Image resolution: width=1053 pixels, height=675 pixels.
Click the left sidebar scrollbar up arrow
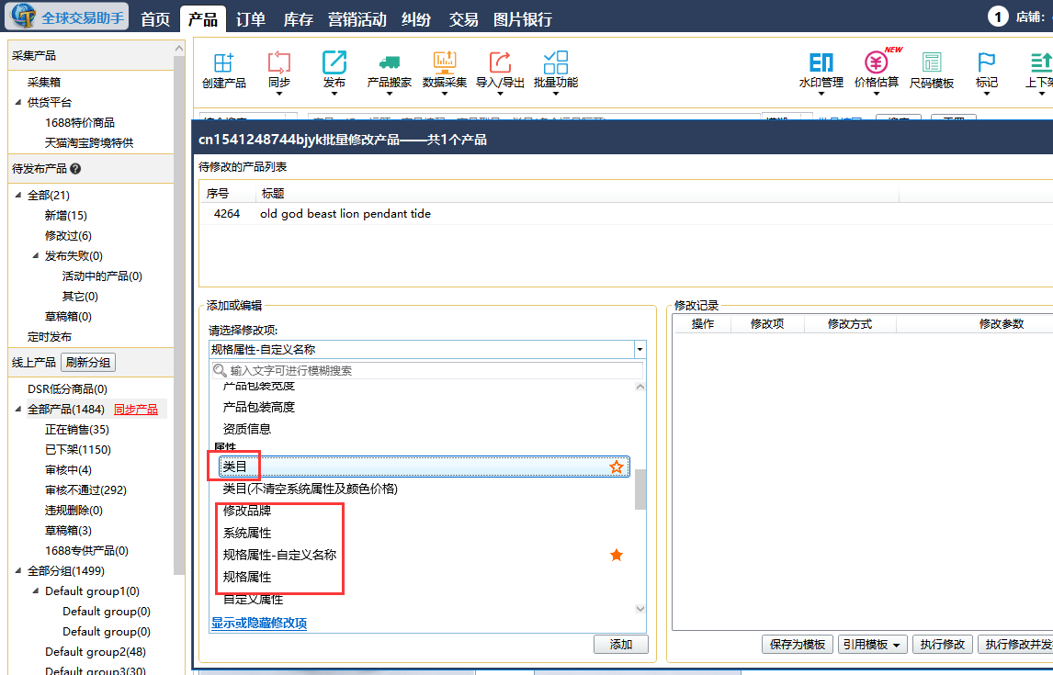(x=178, y=49)
